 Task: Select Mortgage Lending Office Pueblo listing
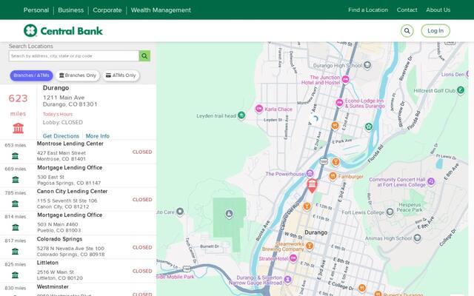point(78,223)
